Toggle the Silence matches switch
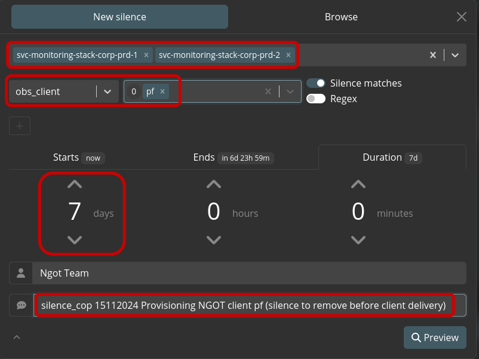Viewport: 479px width, 359px height. pyautogui.click(x=316, y=83)
